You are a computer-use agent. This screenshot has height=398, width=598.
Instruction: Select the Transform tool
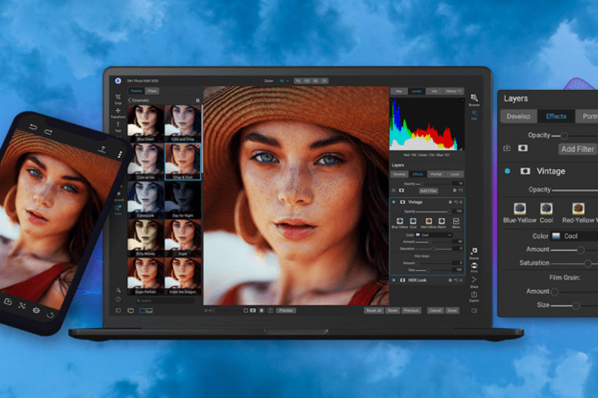pos(118,112)
